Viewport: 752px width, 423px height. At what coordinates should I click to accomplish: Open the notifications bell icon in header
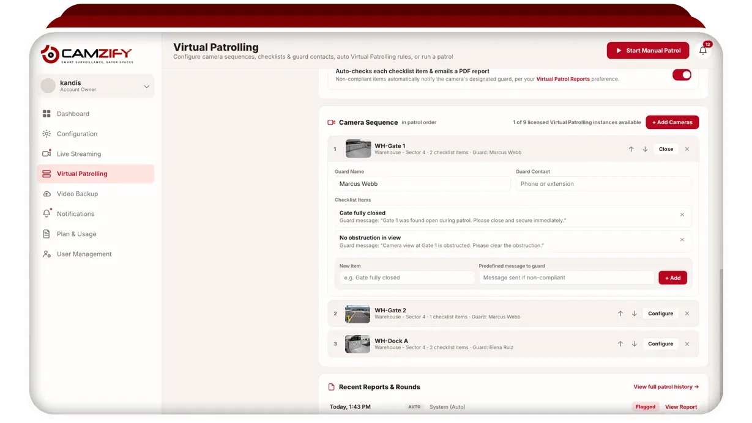click(x=703, y=51)
